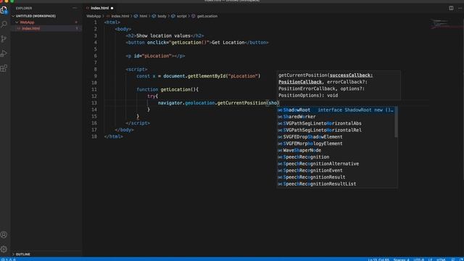464x261 pixels.
Task: Click the getCurrentPosition signature hint popup
Action: coord(339,86)
